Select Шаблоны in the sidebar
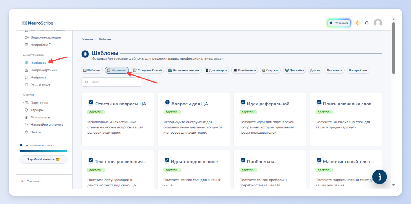The image size is (411, 204). (x=39, y=63)
